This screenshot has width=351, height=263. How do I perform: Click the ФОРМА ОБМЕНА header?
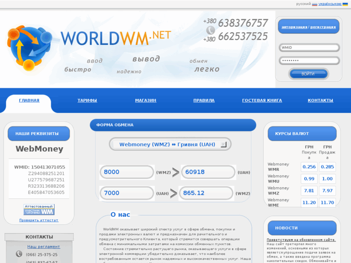click(173, 125)
